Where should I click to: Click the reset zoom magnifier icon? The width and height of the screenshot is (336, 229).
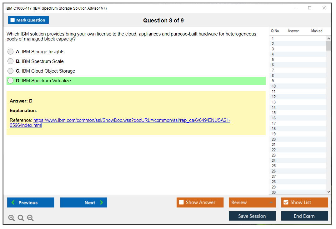(21, 218)
